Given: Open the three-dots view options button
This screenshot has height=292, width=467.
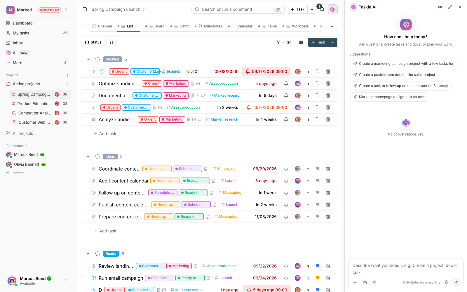Looking at the screenshot, I should pos(333,26).
